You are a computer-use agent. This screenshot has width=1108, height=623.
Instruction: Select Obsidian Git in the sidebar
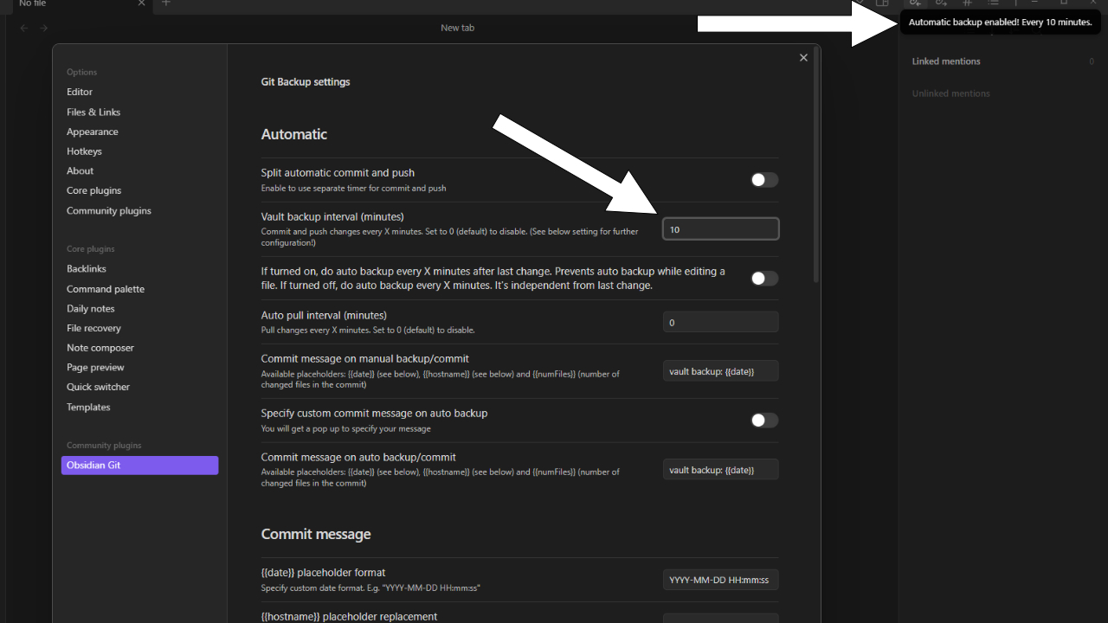(x=139, y=466)
